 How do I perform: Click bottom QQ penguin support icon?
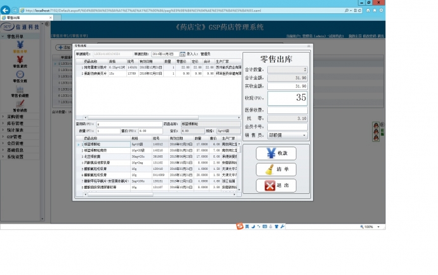376,137
